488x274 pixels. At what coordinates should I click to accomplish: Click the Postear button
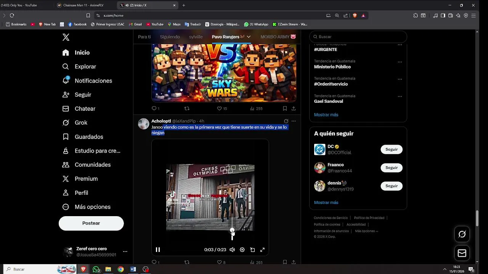pyautogui.click(x=91, y=223)
